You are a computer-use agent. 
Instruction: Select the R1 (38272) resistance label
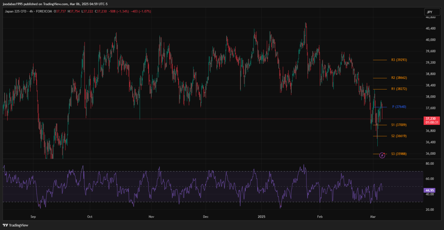pyautogui.click(x=399, y=89)
